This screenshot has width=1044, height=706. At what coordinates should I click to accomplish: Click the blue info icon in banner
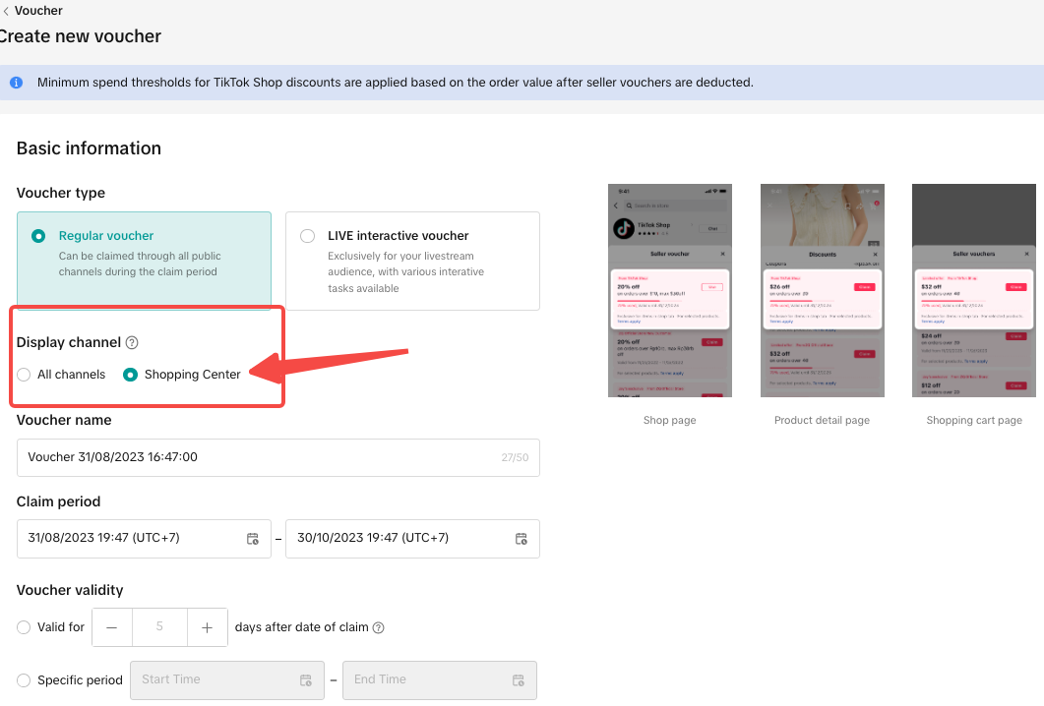tap(16, 83)
